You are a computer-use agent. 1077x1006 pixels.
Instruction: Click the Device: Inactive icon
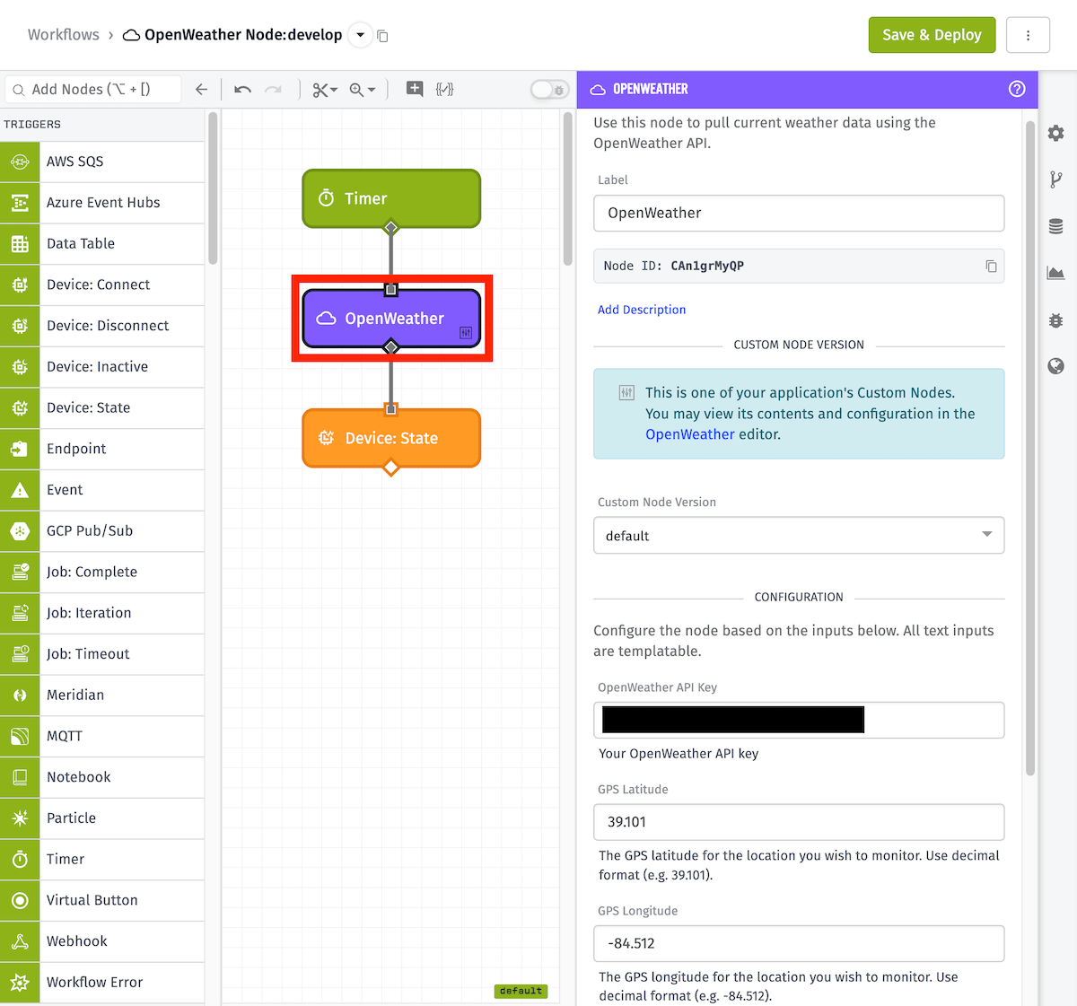[x=20, y=367]
